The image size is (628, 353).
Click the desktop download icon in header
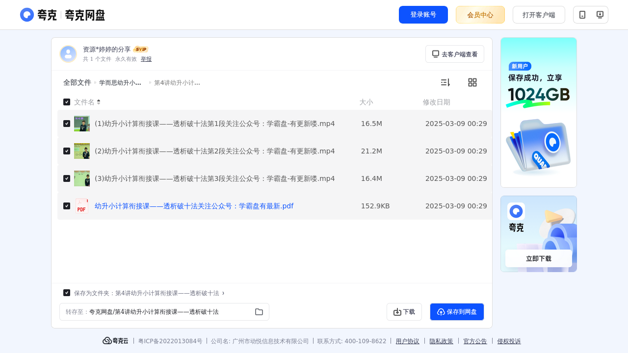pos(600,15)
